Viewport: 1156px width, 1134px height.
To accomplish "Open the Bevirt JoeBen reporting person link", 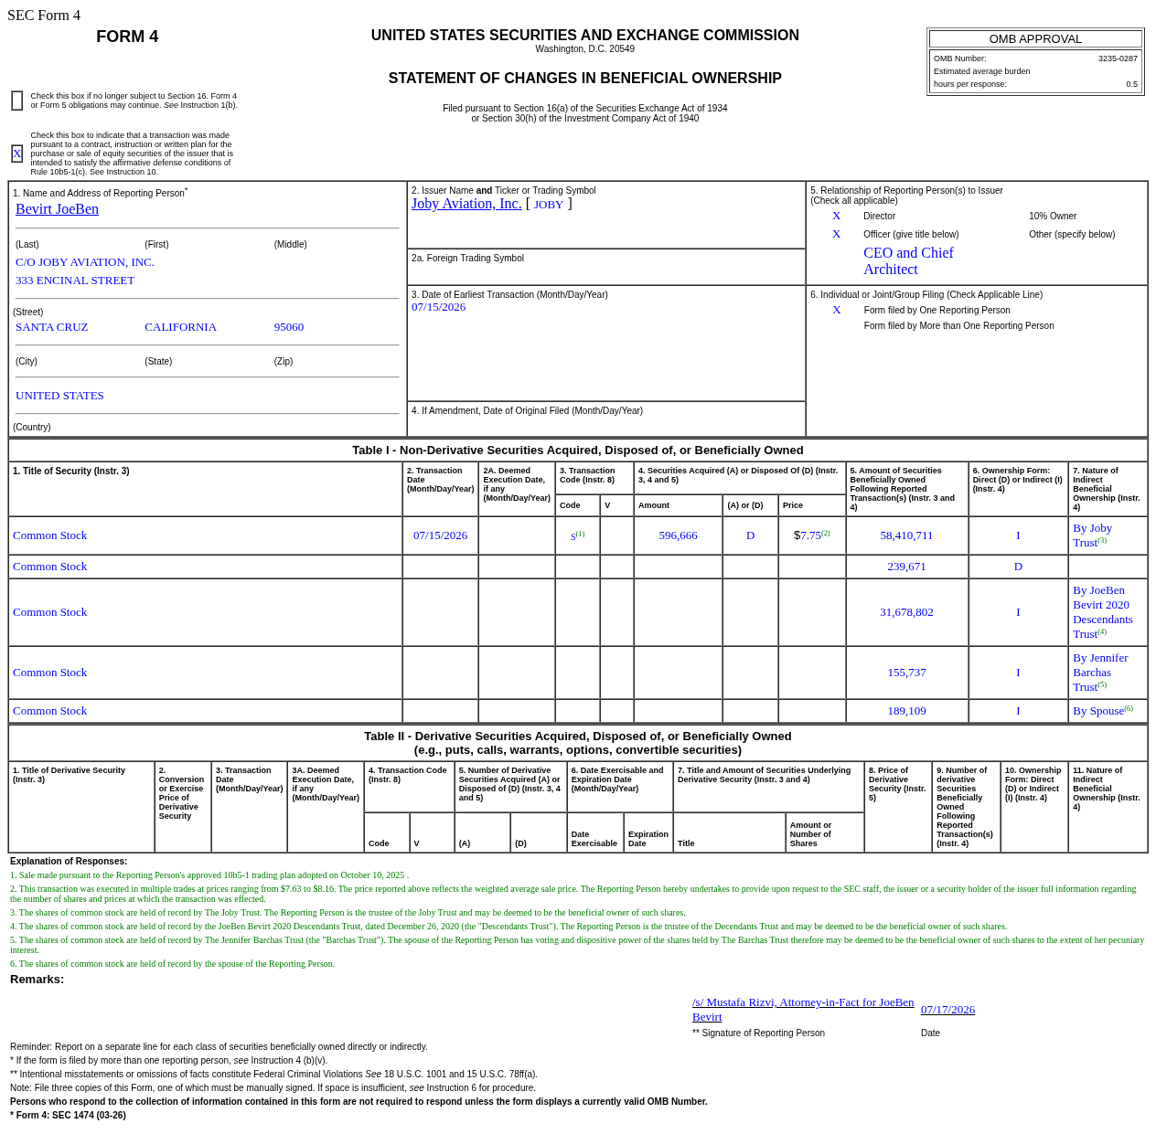I will click(x=57, y=209).
